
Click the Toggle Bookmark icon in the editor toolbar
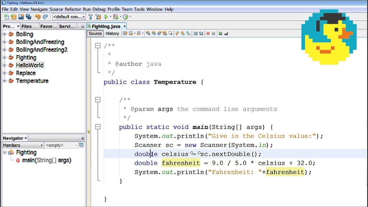tap(178, 33)
